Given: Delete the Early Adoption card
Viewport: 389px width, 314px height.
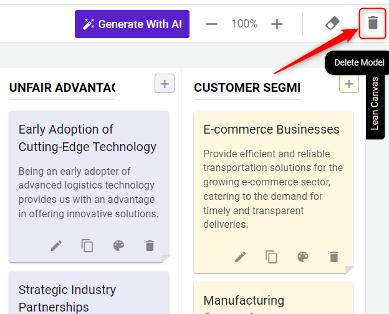Looking at the screenshot, I should pos(150,246).
